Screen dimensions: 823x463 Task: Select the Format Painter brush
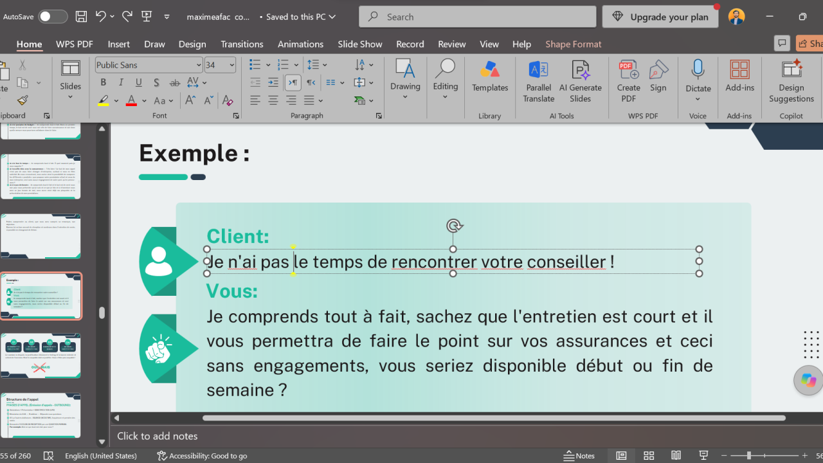23,100
